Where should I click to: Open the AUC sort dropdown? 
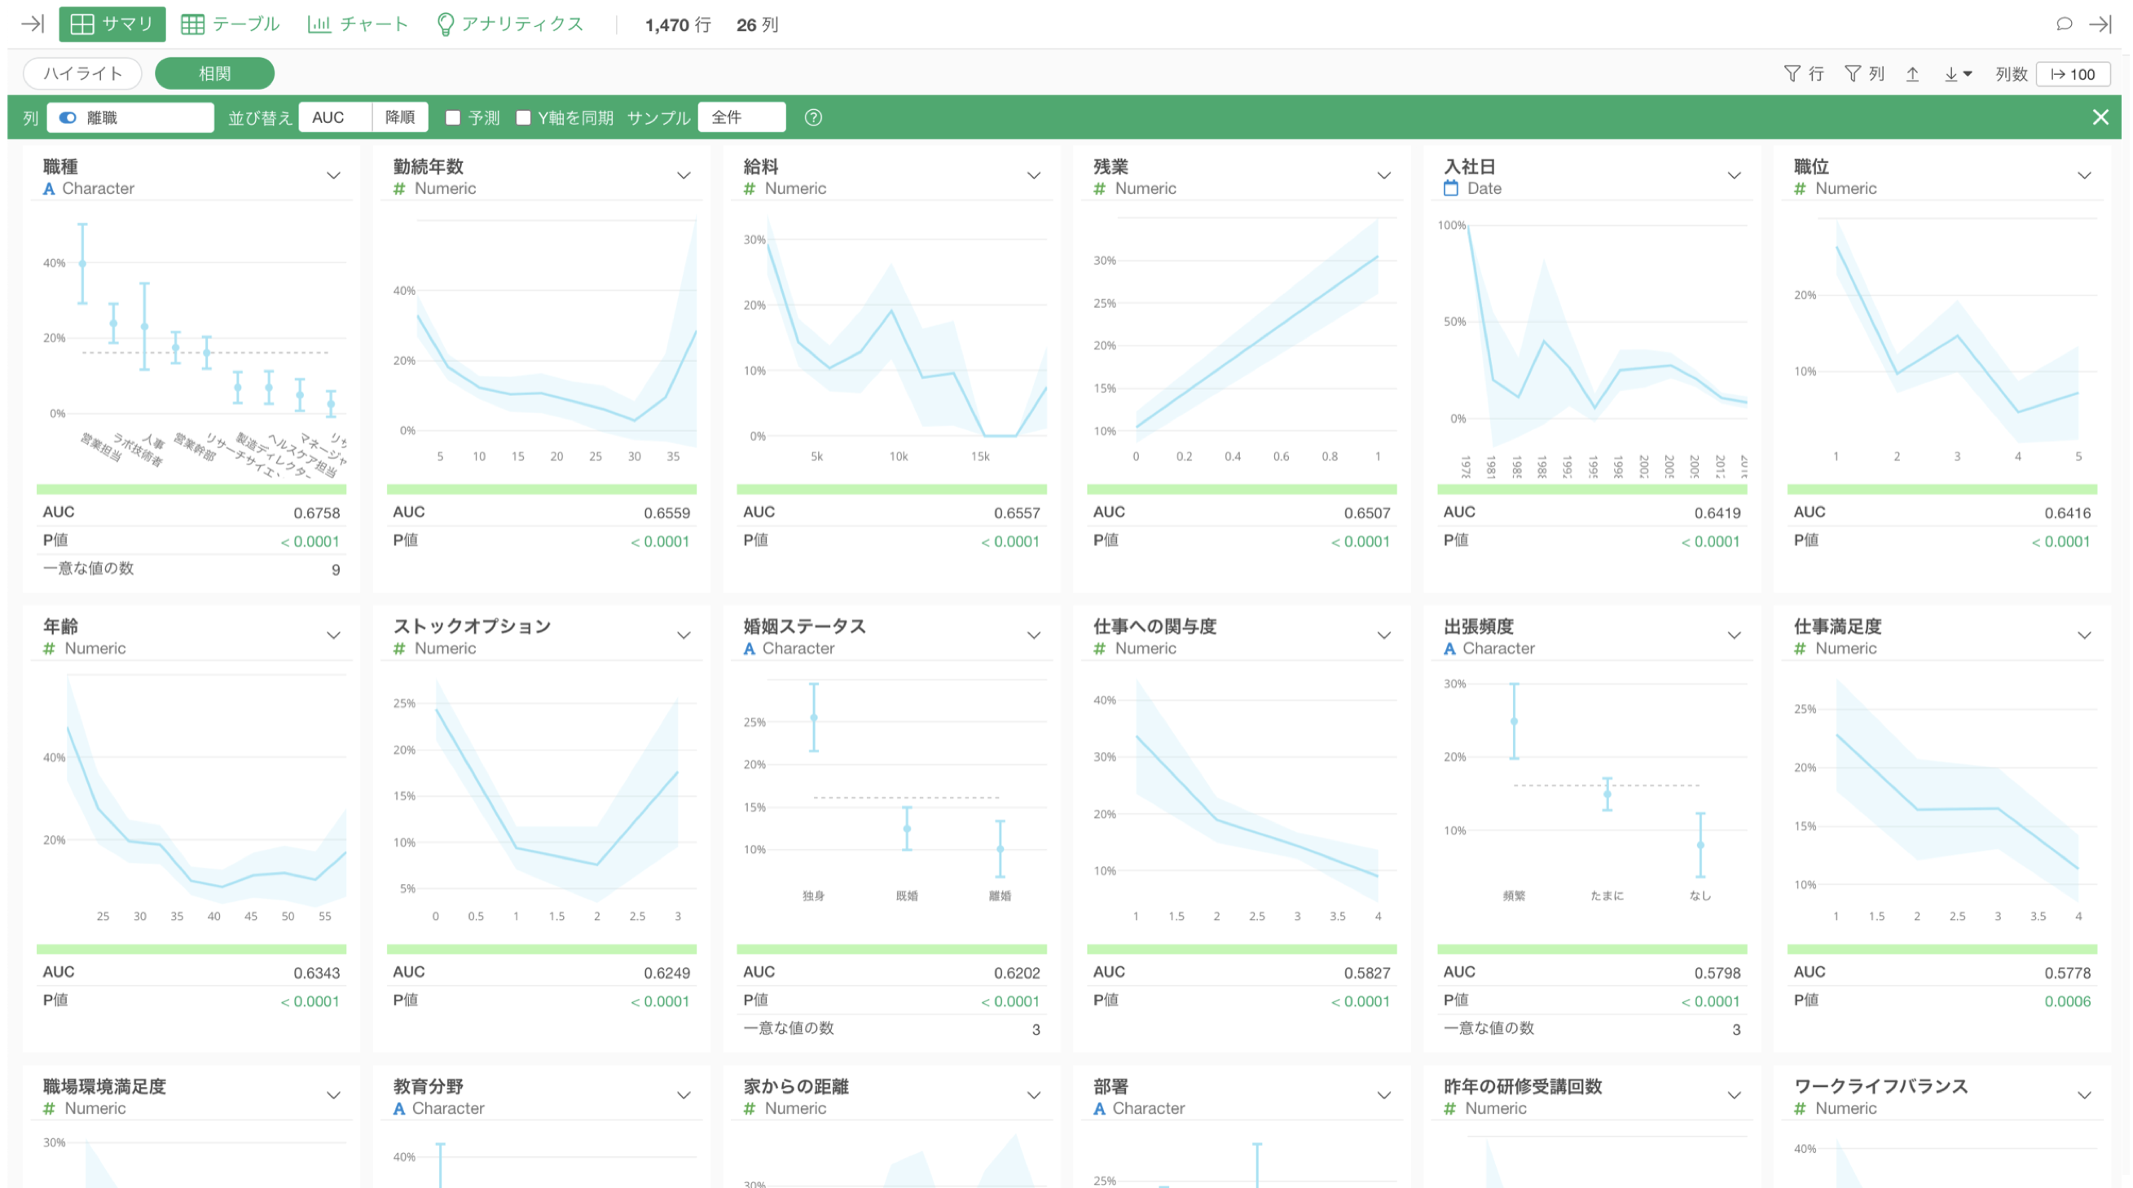[336, 117]
